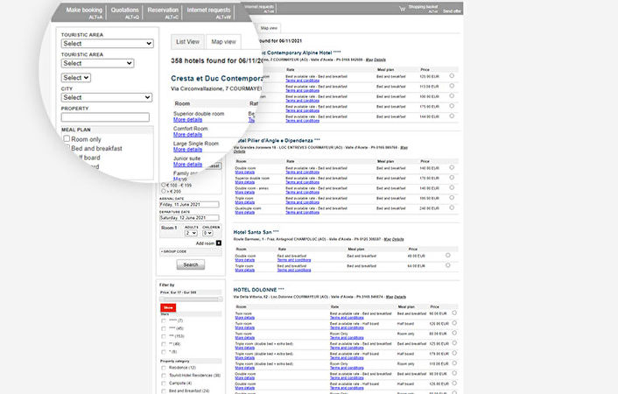Image resolution: width=618 pixels, height=394 pixels.
Task: Change the Adults count dropdown
Action: (x=191, y=233)
